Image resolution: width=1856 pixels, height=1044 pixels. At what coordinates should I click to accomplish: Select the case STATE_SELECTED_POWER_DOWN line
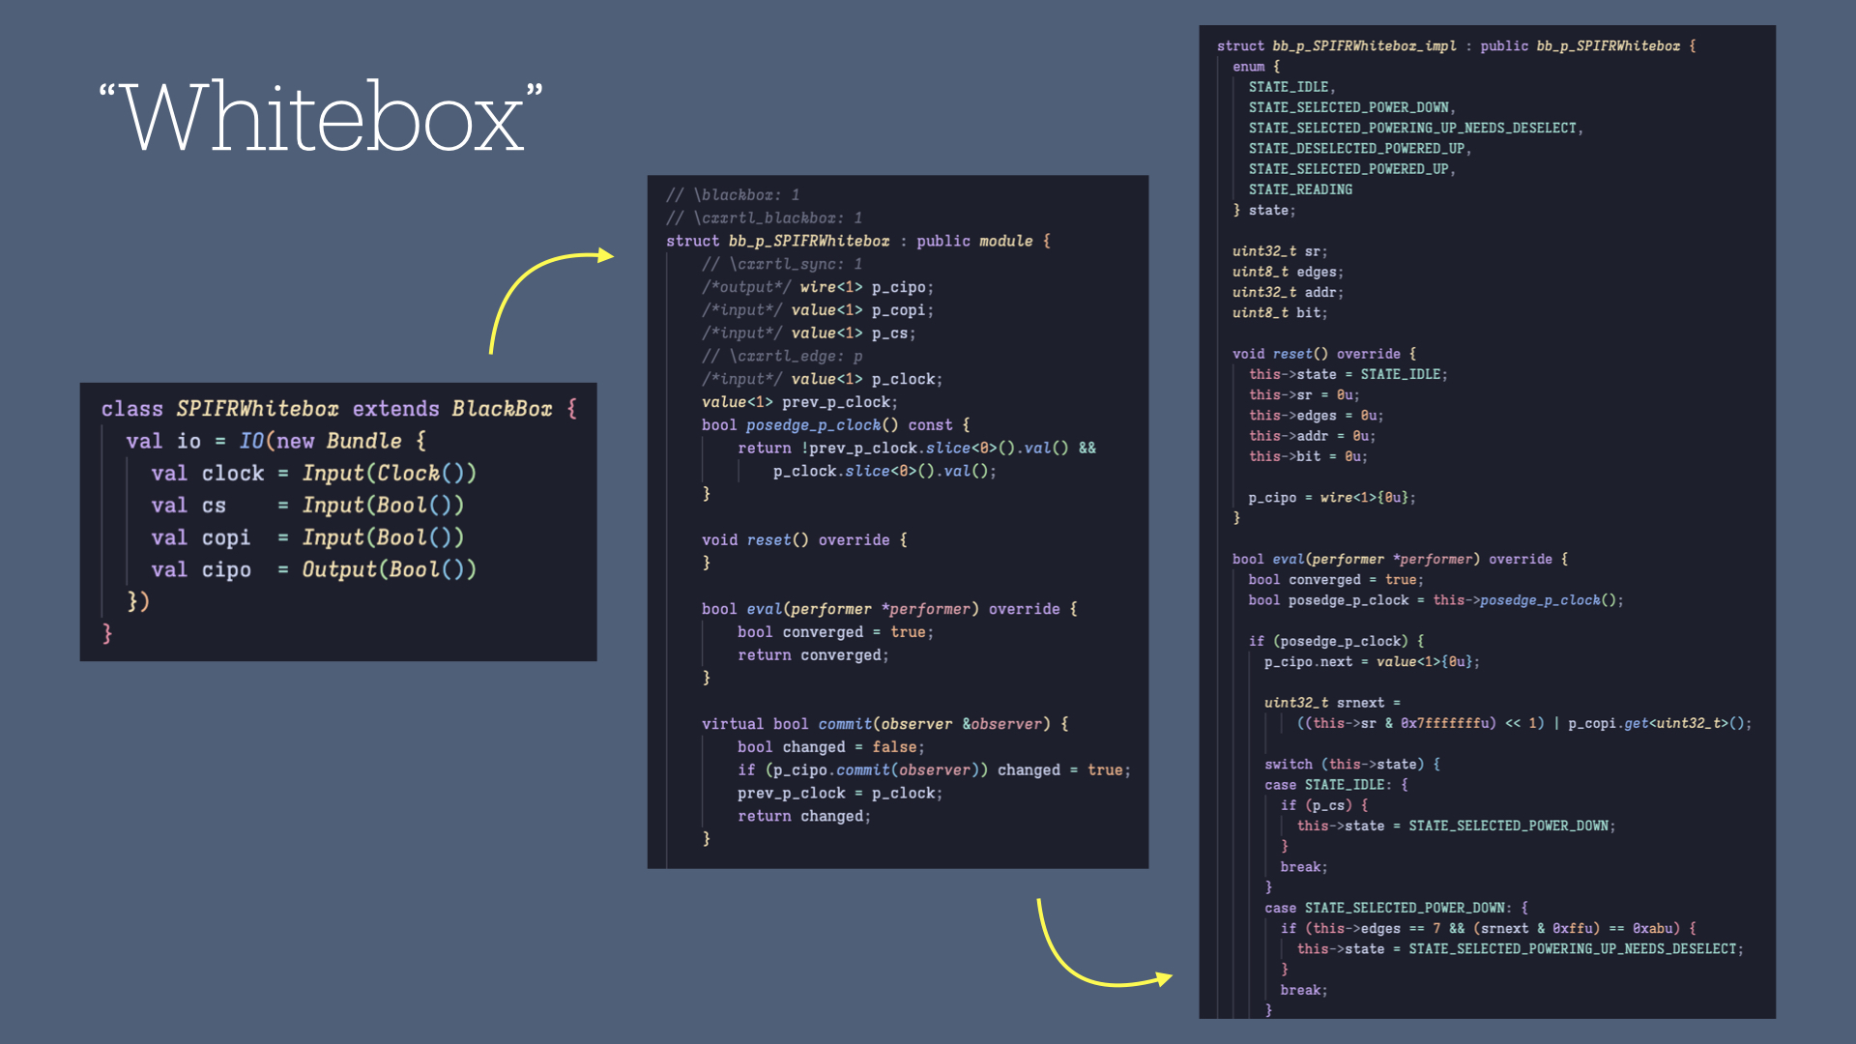(1394, 907)
